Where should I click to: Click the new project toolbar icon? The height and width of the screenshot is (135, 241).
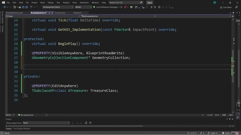(15, 7)
